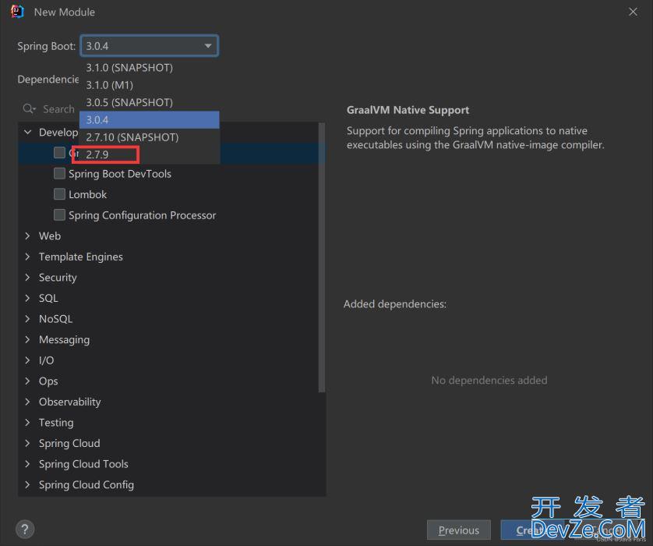
Task: Expand the Spring Cloud Config category
Action: click(28, 484)
